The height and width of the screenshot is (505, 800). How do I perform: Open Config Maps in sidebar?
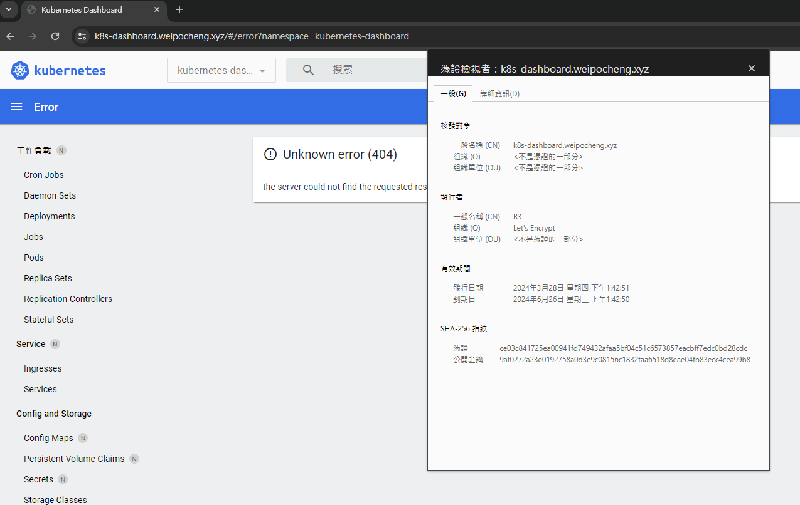click(48, 438)
